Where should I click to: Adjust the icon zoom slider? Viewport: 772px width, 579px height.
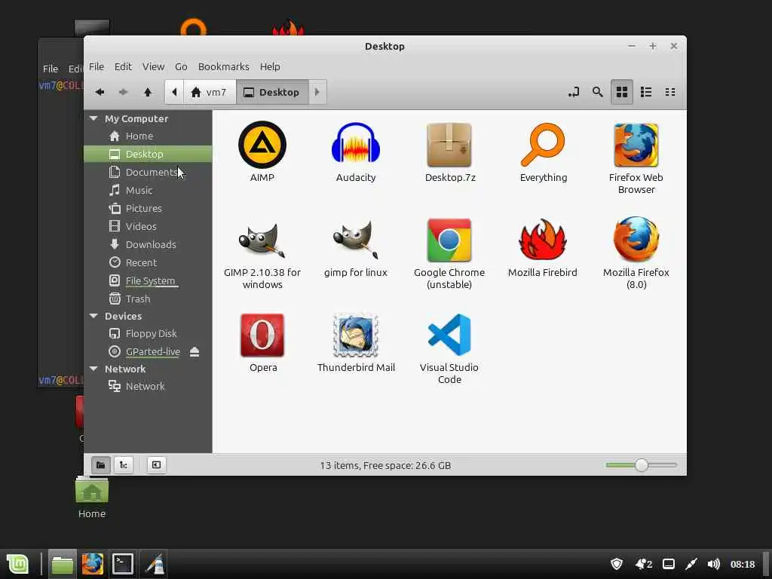click(641, 464)
